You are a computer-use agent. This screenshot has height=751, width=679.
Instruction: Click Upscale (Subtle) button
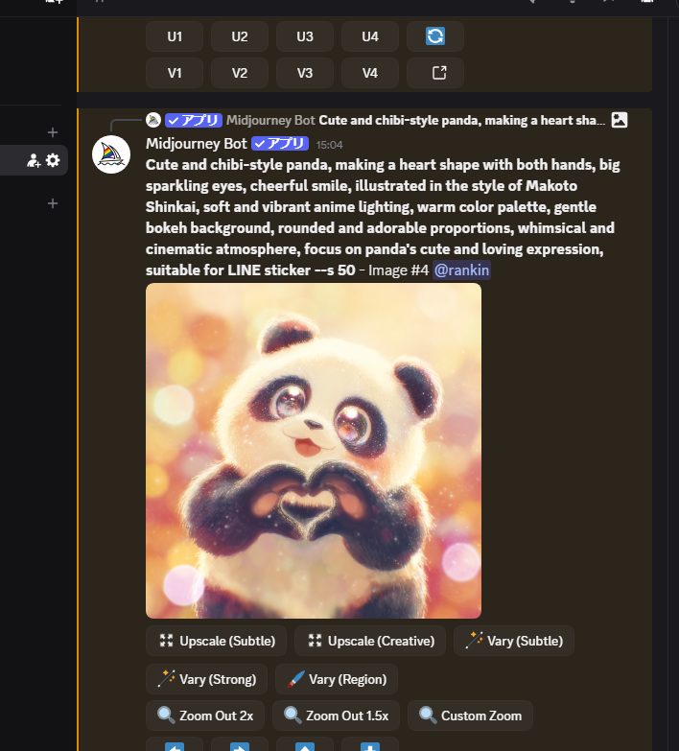coord(217,641)
